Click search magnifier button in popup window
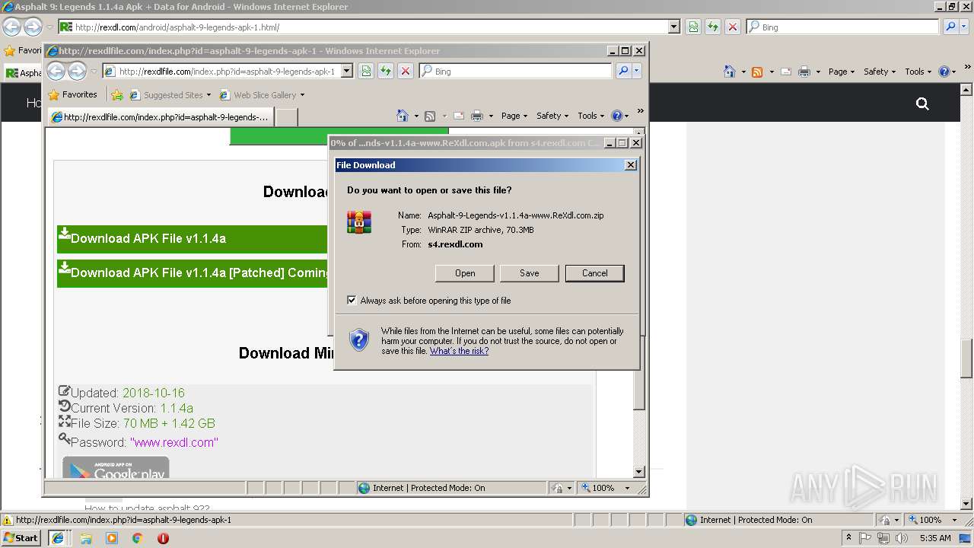 (x=623, y=71)
